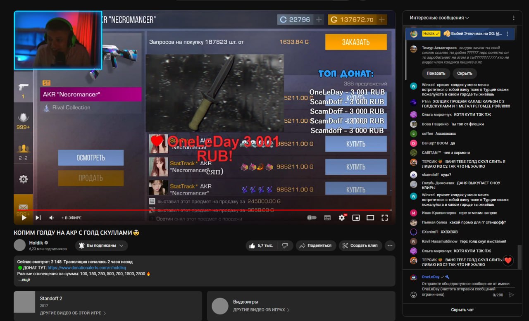Like the stream with 6,7 тыс.
529x321 pixels.
[262, 245]
